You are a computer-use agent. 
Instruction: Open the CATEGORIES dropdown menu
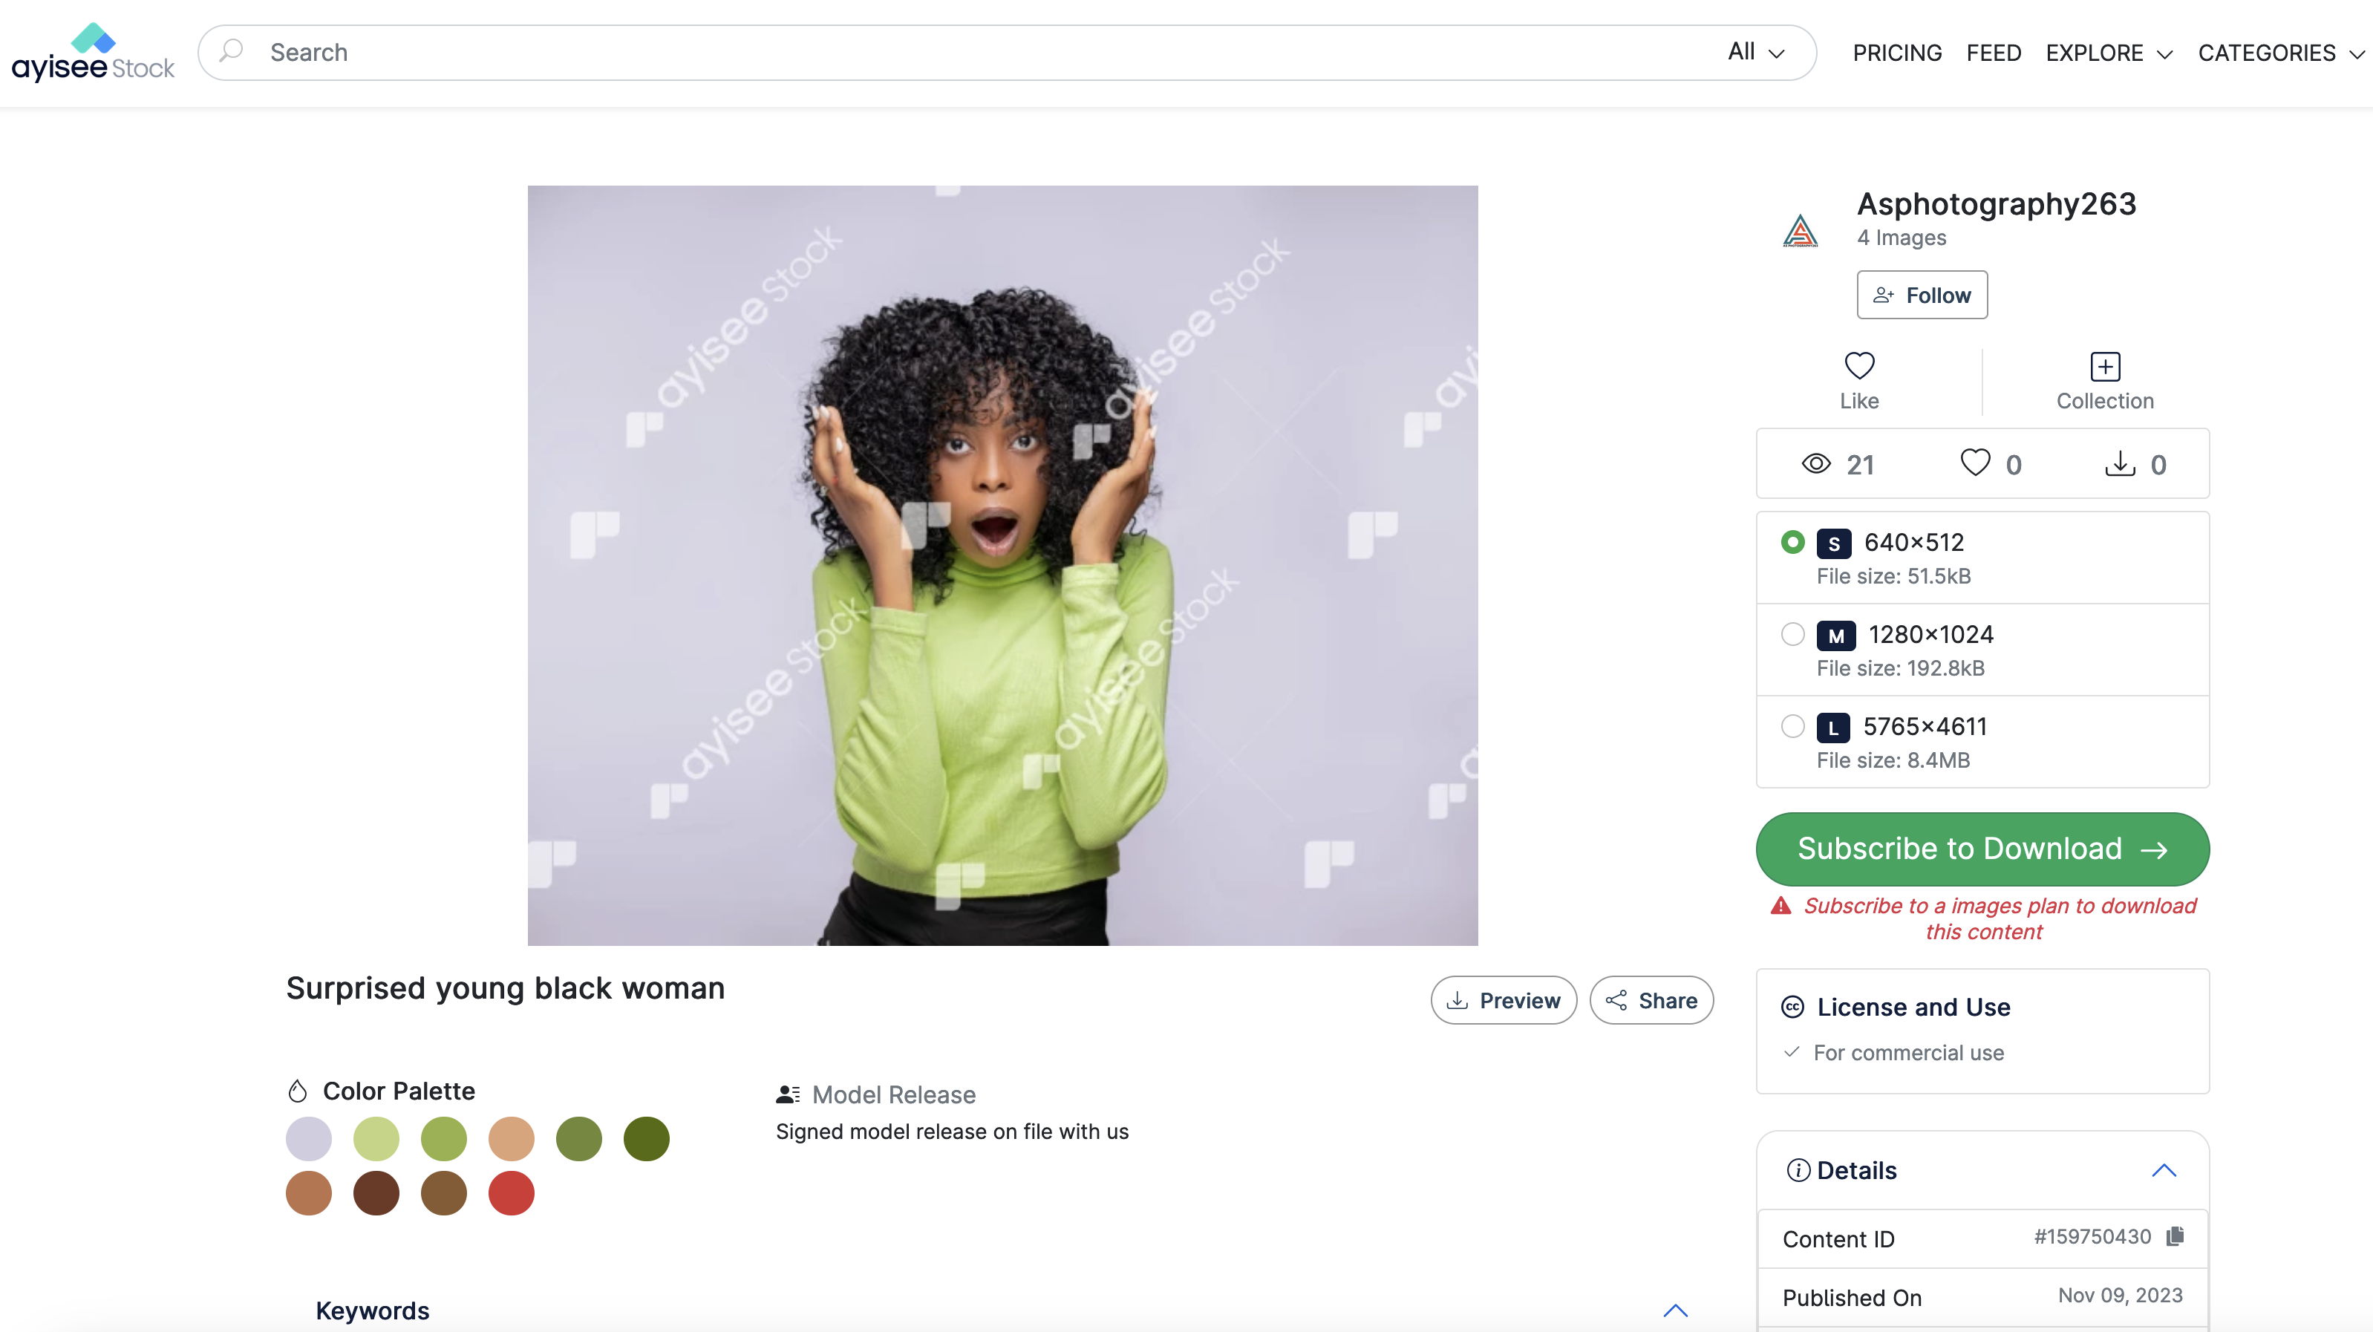tap(2281, 53)
